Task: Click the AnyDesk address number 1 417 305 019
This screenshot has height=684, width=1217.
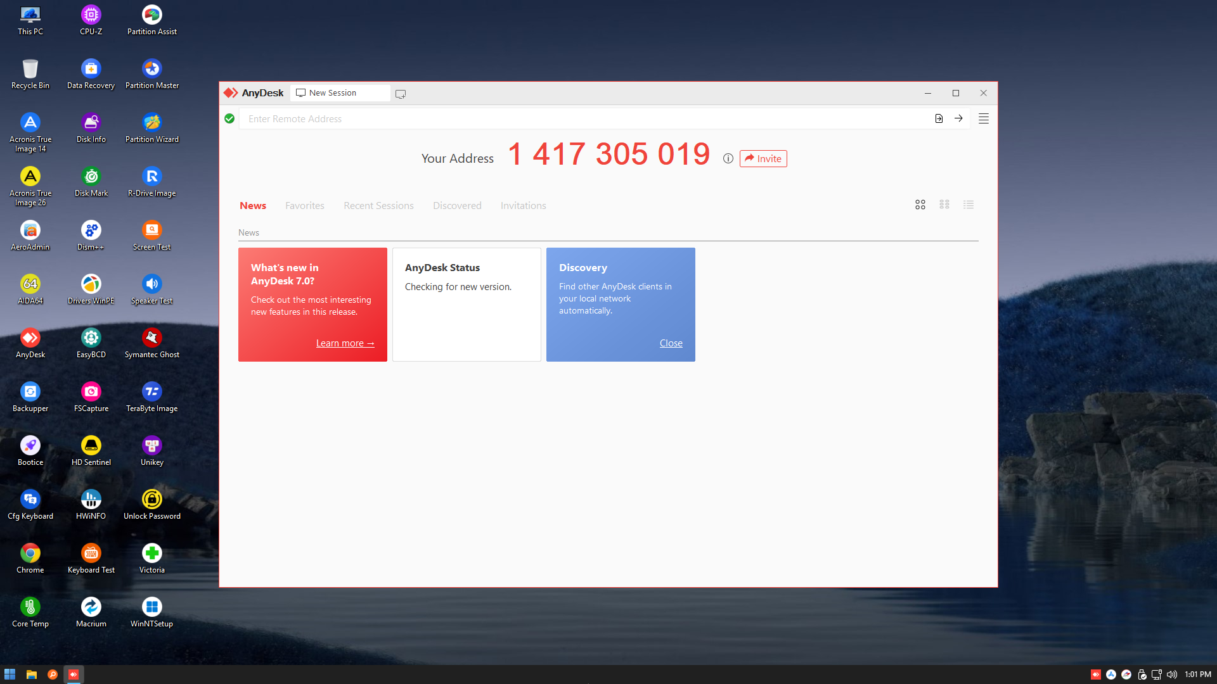Action: tap(609, 154)
